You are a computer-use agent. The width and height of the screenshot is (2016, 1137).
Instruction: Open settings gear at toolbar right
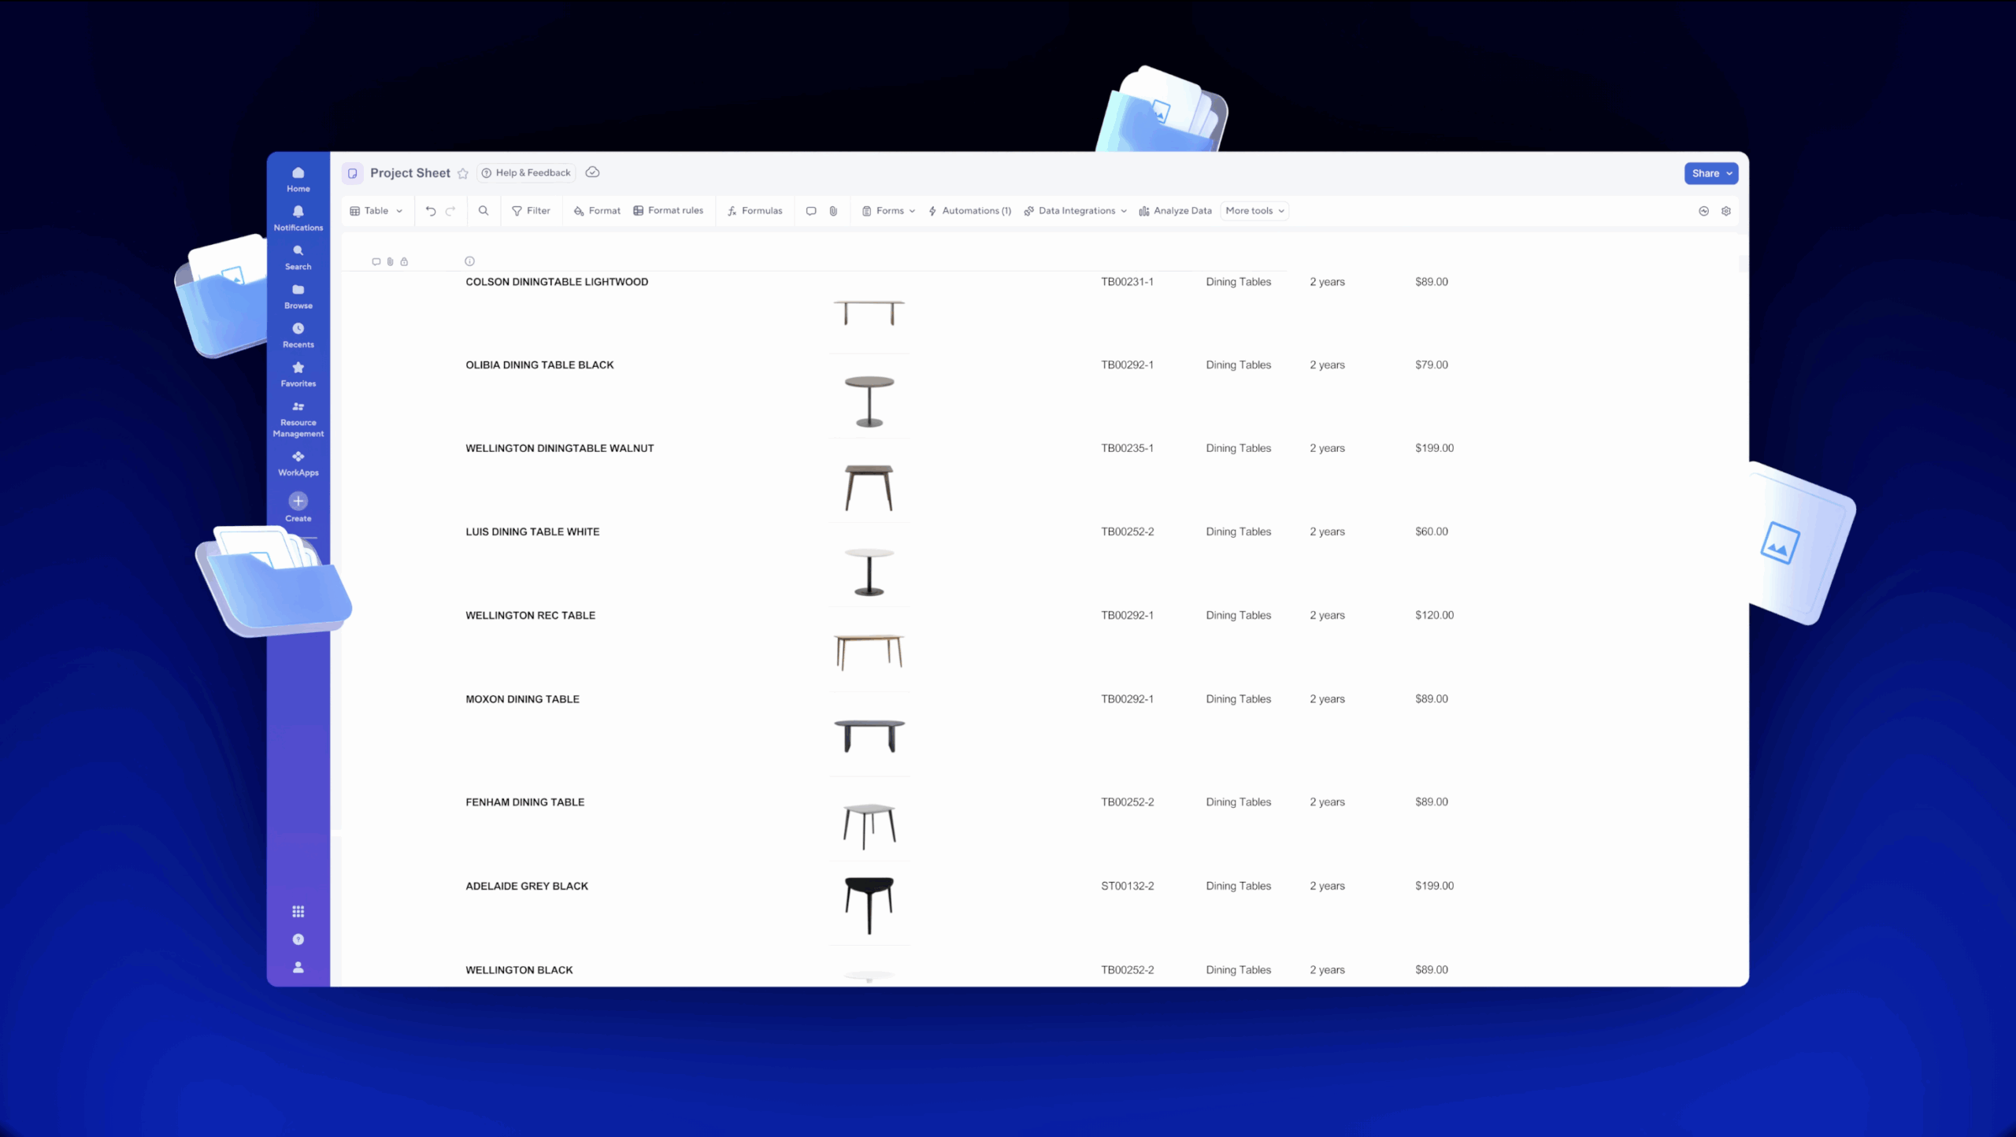(1726, 211)
